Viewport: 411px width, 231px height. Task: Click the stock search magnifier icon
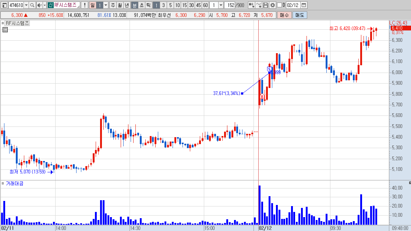click(x=32, y=5)
